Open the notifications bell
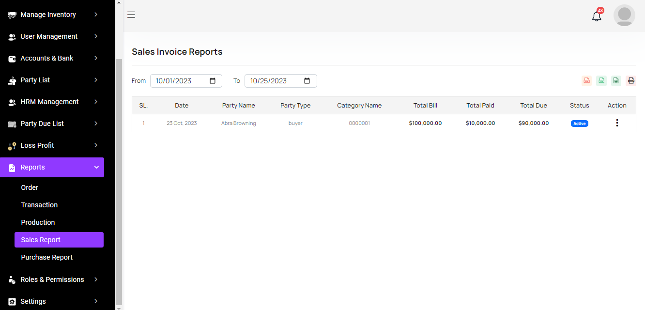Screen dimensions: 645x310 597,16
